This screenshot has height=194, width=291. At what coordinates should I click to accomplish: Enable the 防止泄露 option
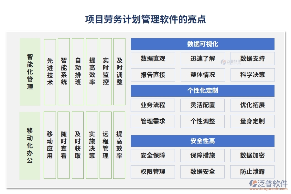coord(252,172)
